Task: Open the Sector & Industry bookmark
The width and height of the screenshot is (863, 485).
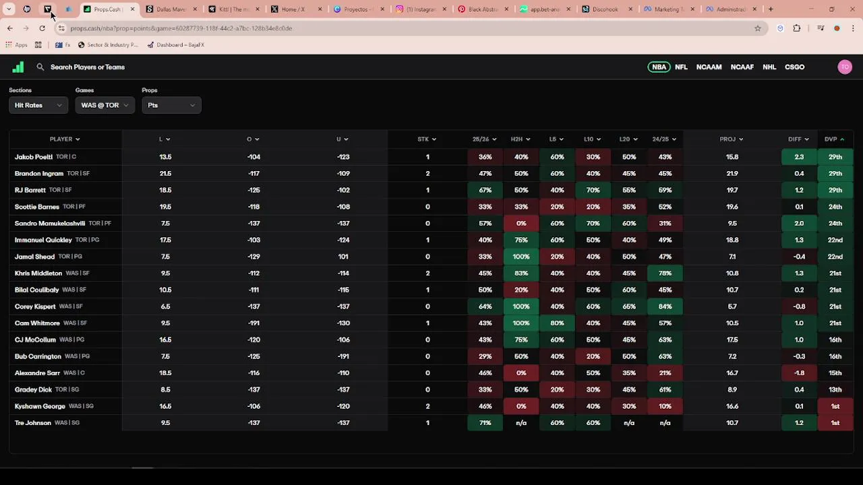Action: (108, 45)
